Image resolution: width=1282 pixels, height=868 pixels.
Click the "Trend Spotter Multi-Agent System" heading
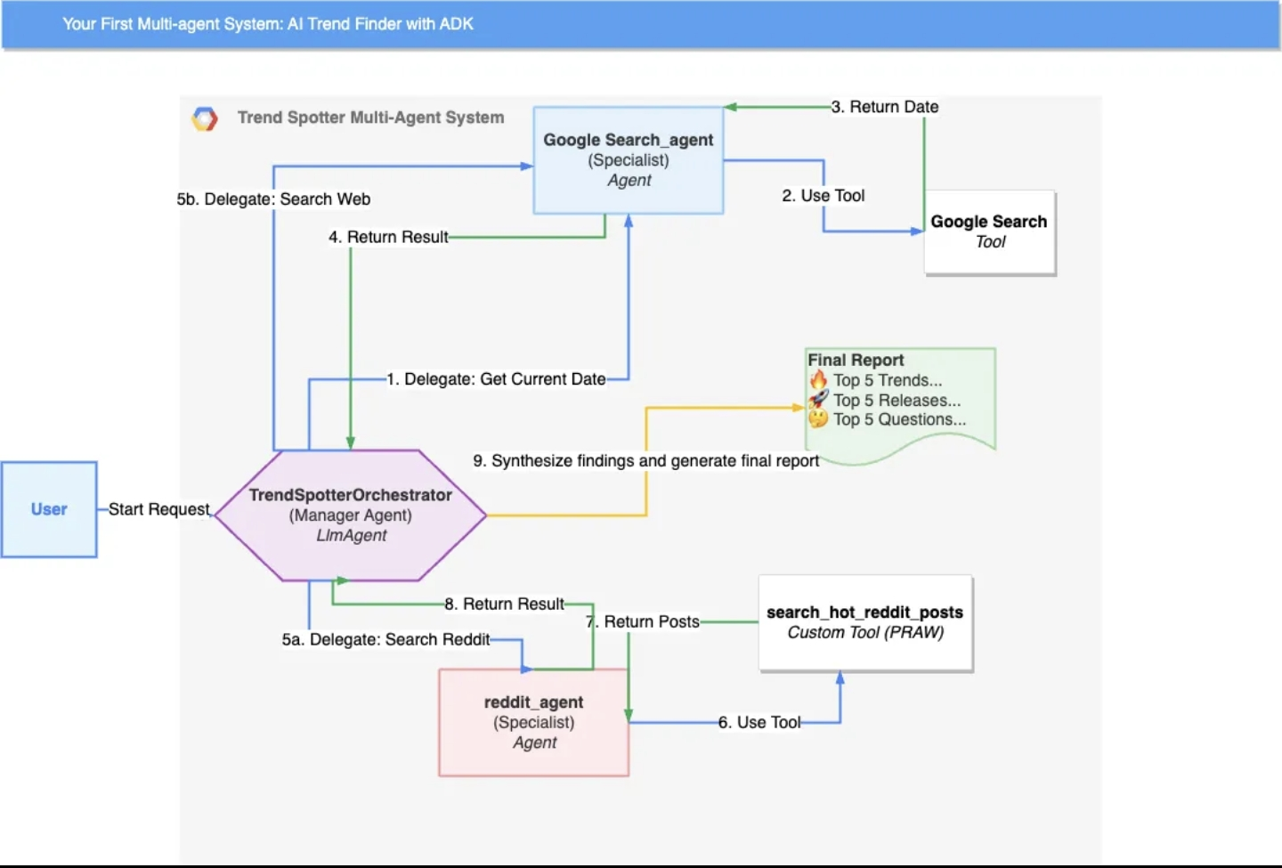370,118
